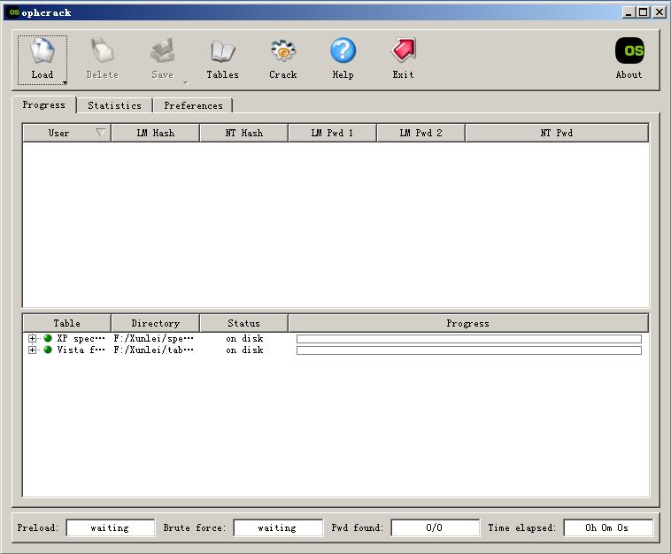Expand the Vista free table tree node

pos(32,350)
